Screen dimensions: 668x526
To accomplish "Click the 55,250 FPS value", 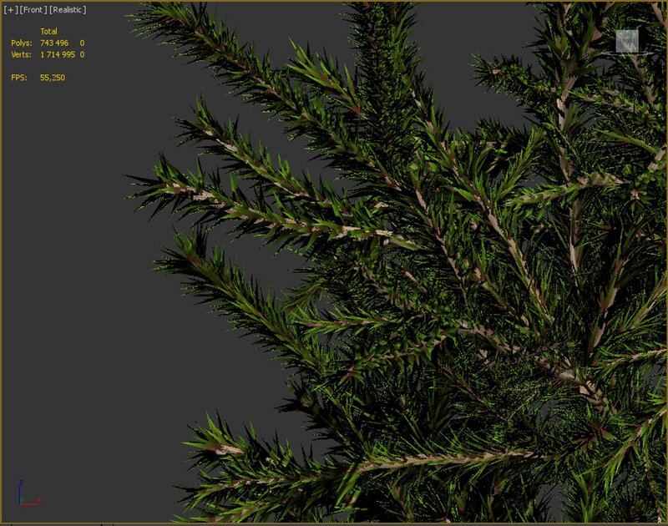I will 53,78.
